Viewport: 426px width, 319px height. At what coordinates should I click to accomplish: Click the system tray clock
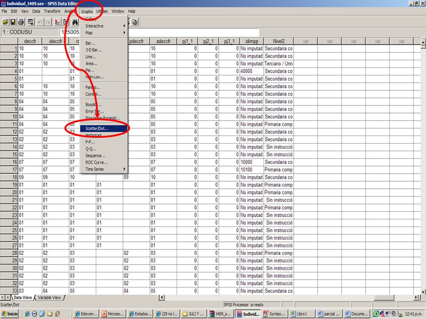(x=414, y=314)
